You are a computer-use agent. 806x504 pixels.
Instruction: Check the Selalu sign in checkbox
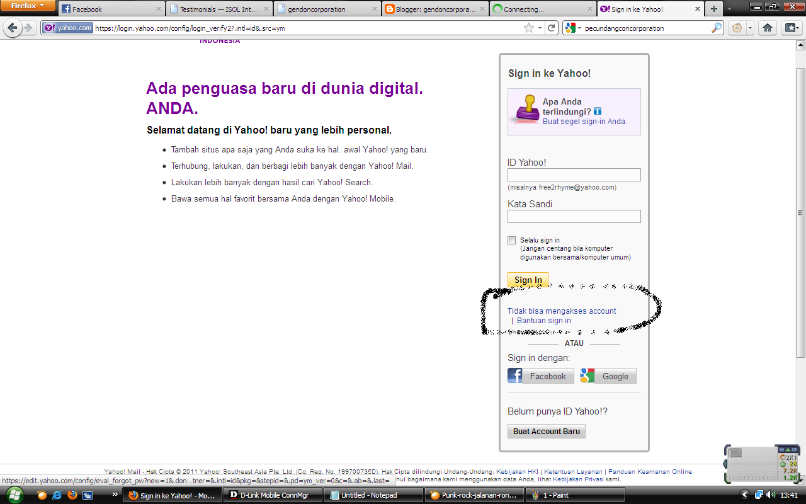511,240
